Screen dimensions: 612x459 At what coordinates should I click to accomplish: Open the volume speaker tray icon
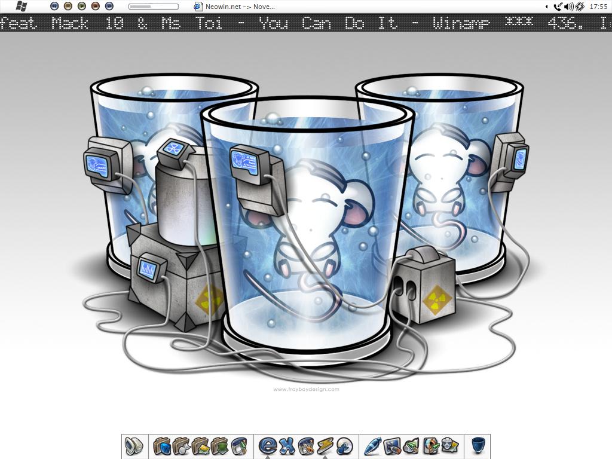(x=569, y=6)
